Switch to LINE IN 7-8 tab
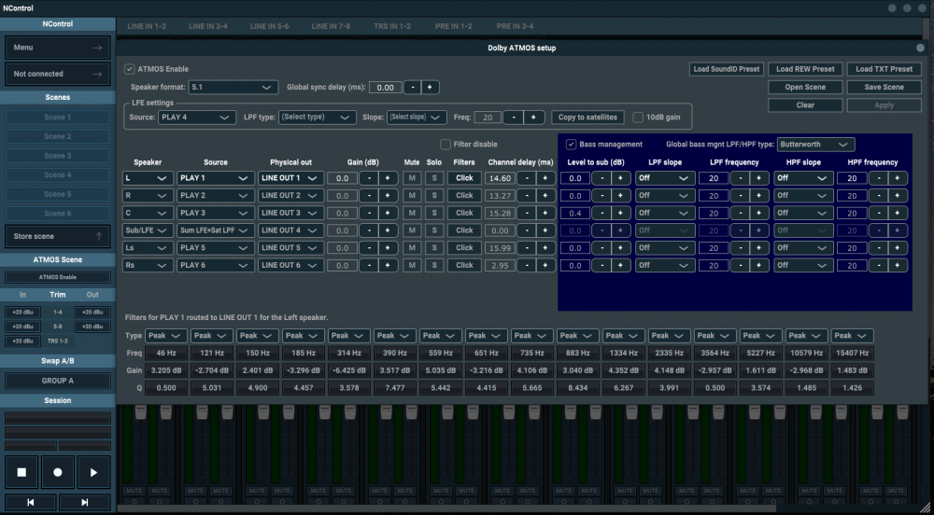The width and height of the screenshot is (934, 515). coord(331,26)
